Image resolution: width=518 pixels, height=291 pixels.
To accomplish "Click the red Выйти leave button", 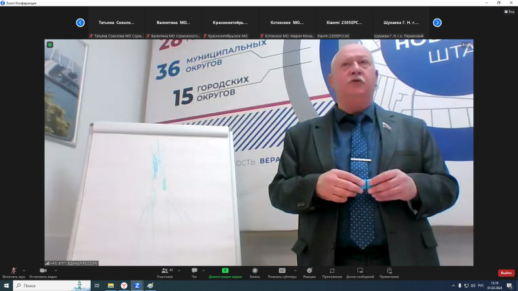I will [506, 273].
